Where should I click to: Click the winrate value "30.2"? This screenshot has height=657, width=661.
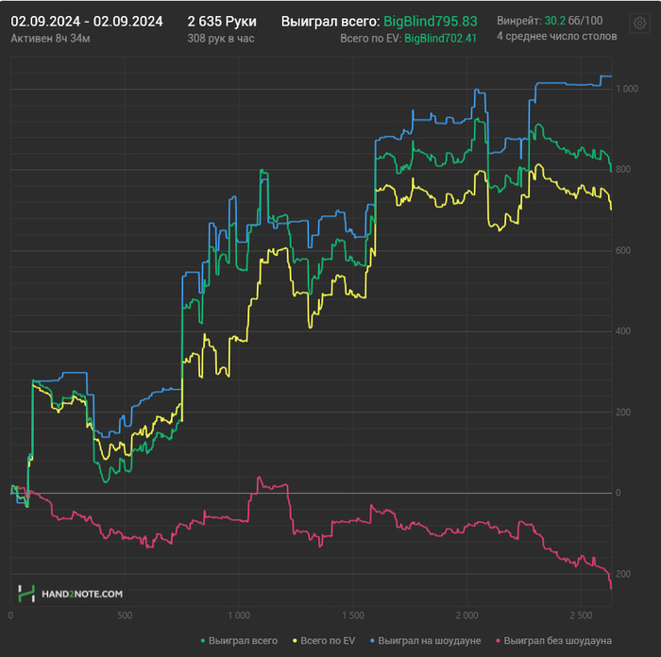click(555, 21)
